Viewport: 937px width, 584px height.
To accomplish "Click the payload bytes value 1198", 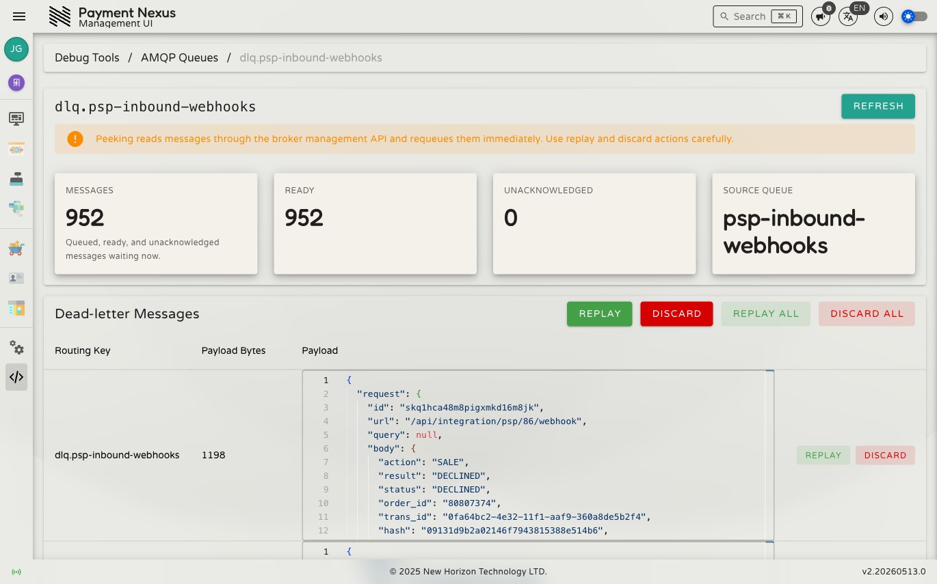I will click(213, 456).
